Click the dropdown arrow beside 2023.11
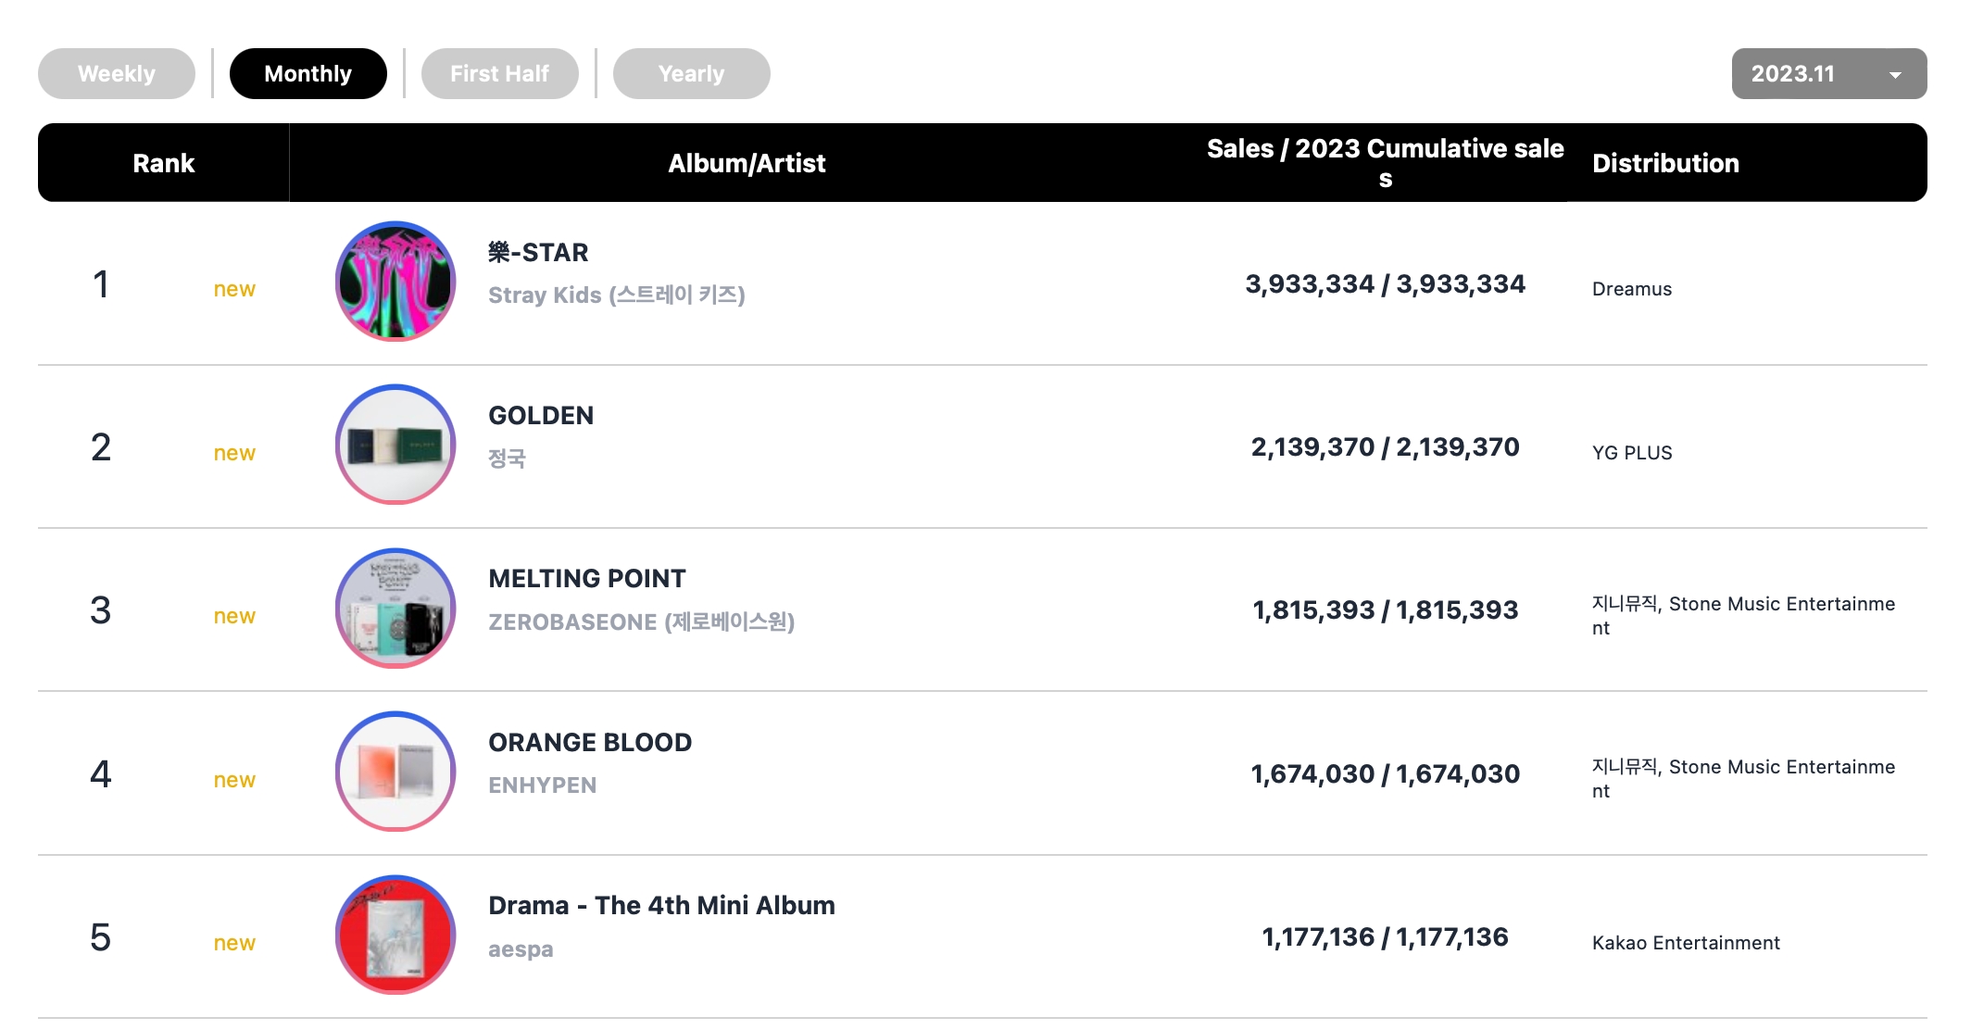The width and height of the screenshot is (1971, 1030). 1895,75
